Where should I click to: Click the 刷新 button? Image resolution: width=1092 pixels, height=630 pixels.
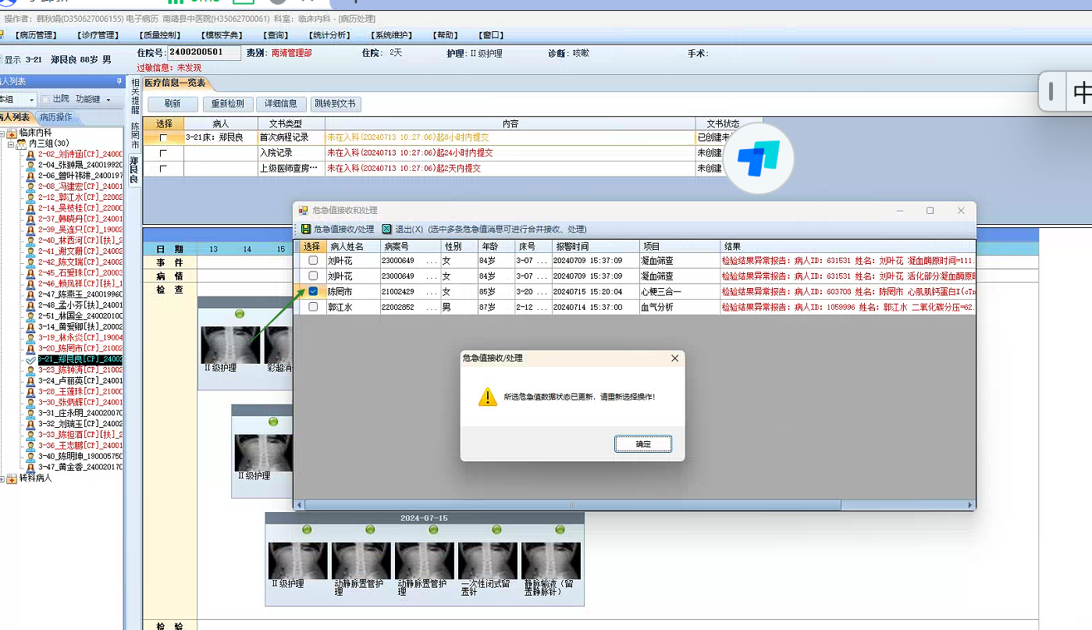(x=172, y=104)
